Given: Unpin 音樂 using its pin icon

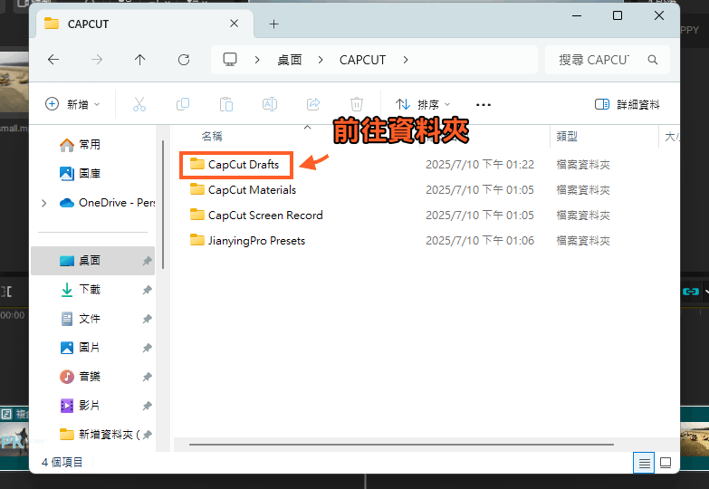Looking at the screenshot, I should point(147,377).
